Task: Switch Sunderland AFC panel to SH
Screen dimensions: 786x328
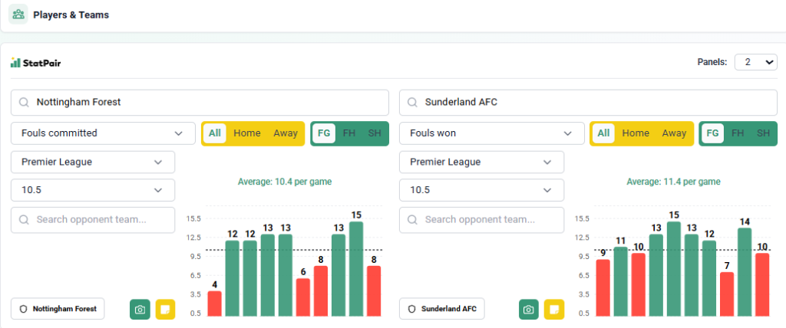Action: pyautogui.click(x=763, y=133)
